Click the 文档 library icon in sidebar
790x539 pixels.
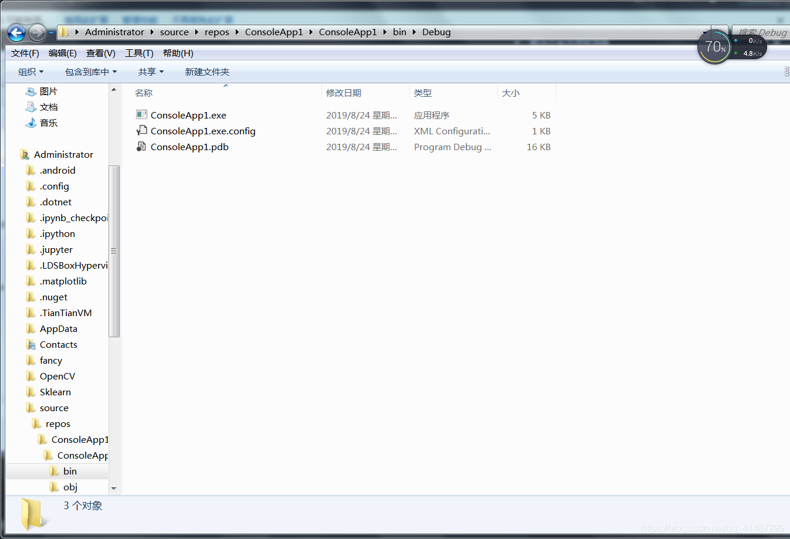(31, 107)
